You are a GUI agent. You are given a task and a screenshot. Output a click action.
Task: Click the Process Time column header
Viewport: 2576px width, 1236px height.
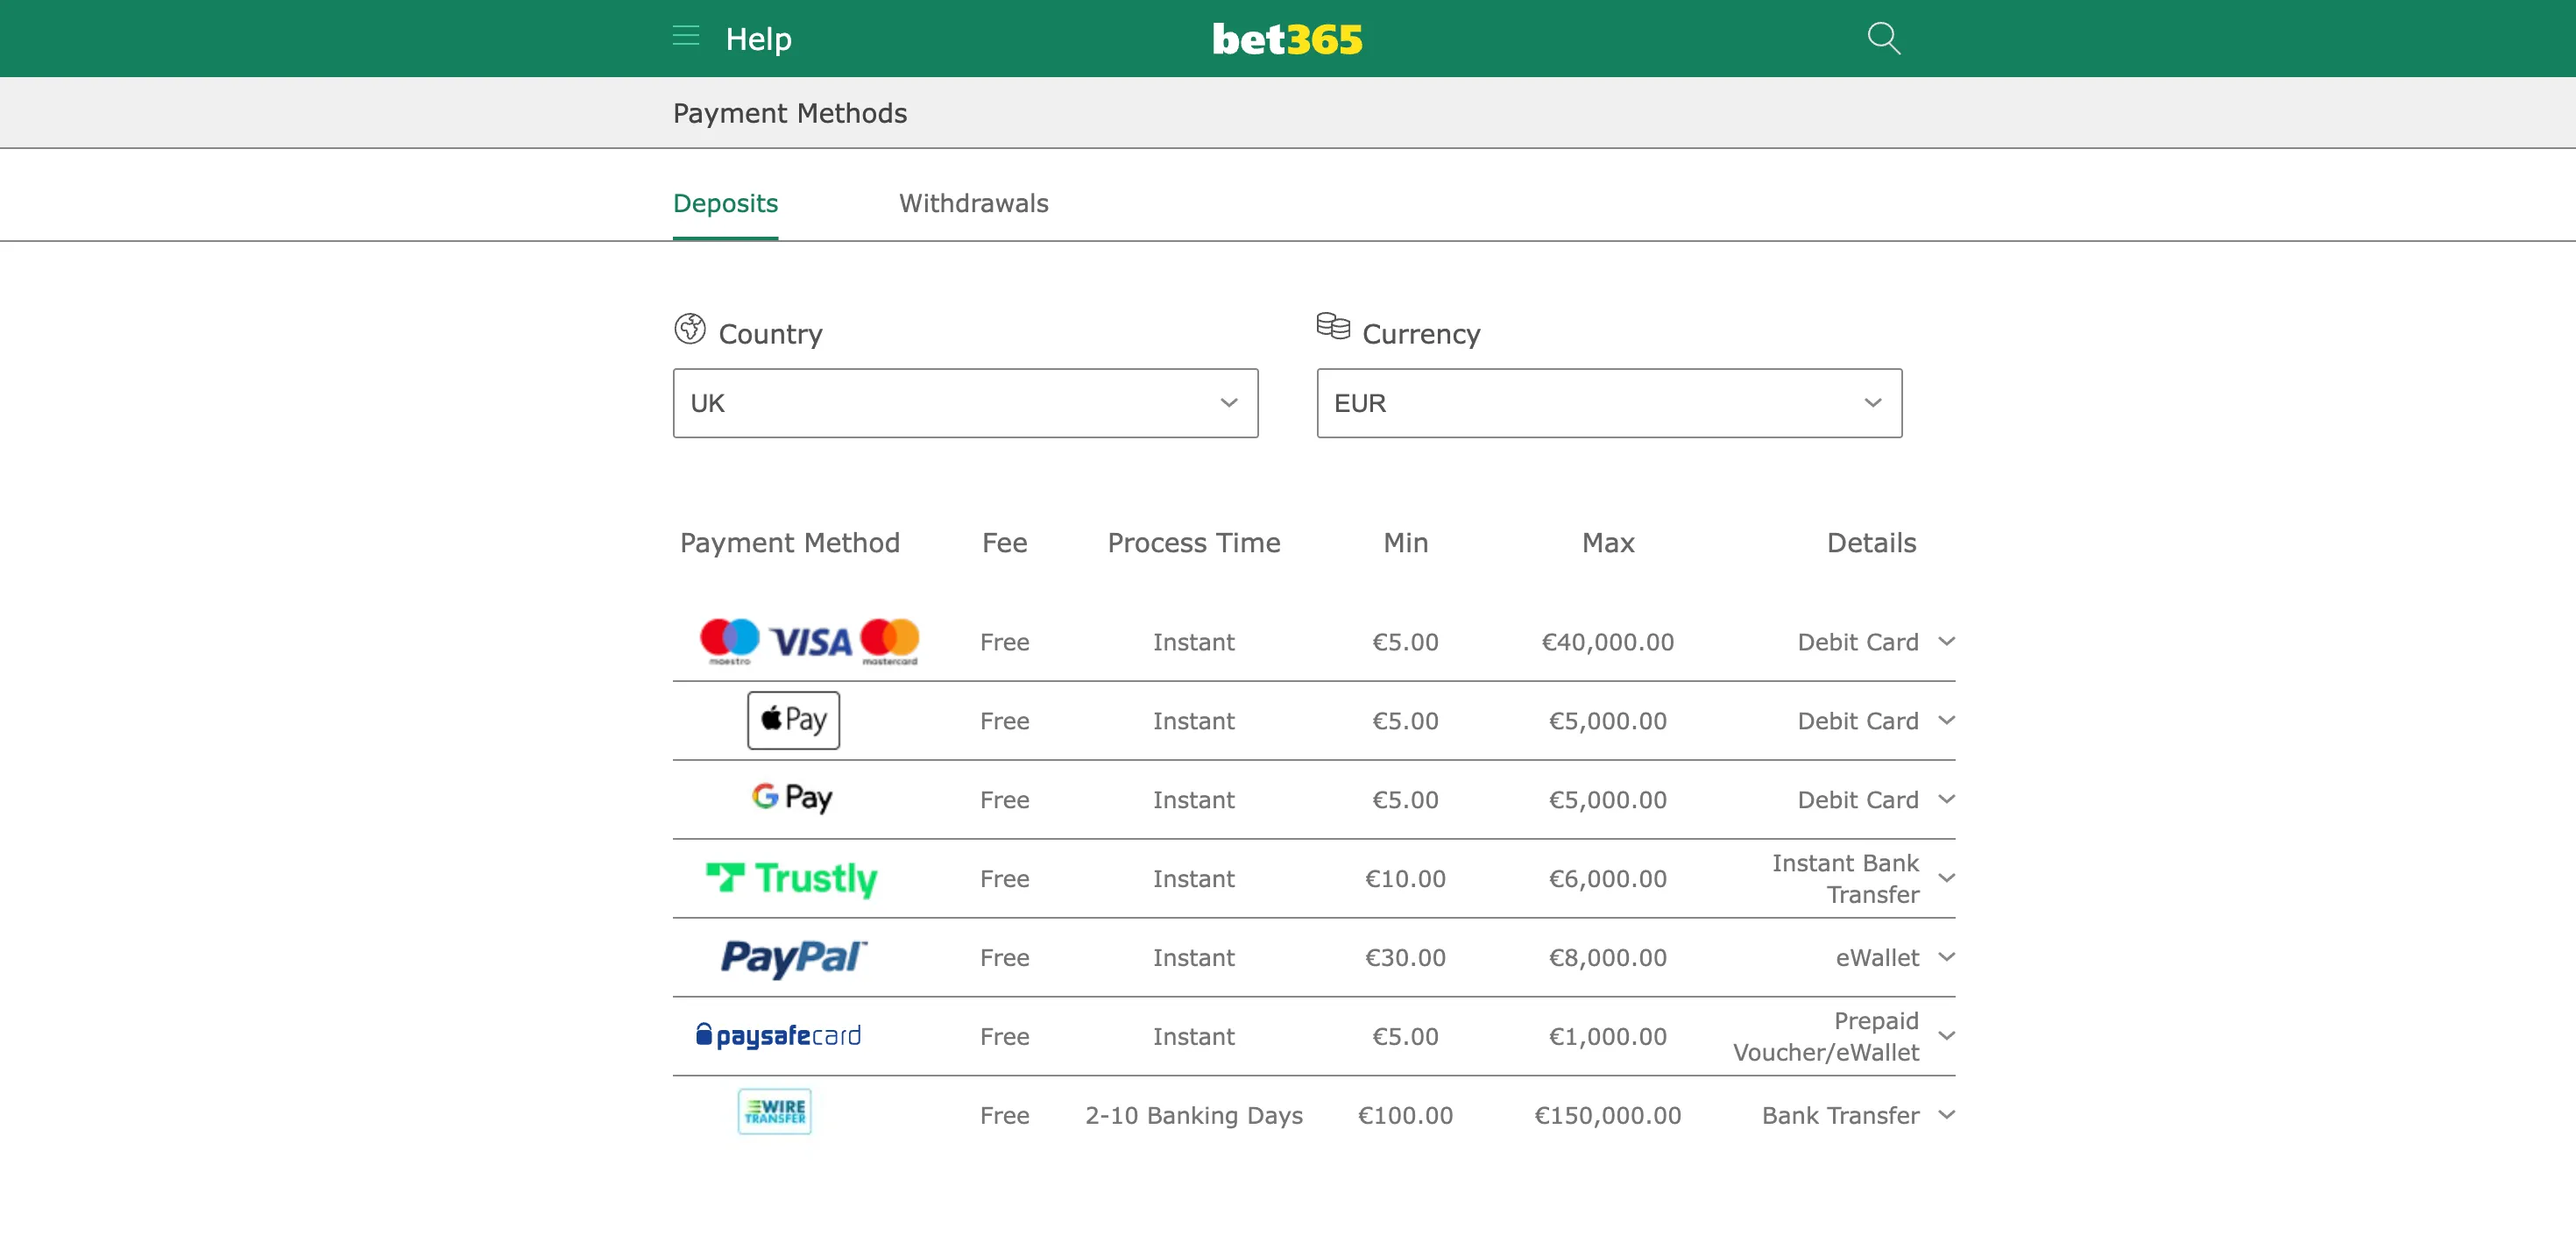click(x=1193, y=543)
